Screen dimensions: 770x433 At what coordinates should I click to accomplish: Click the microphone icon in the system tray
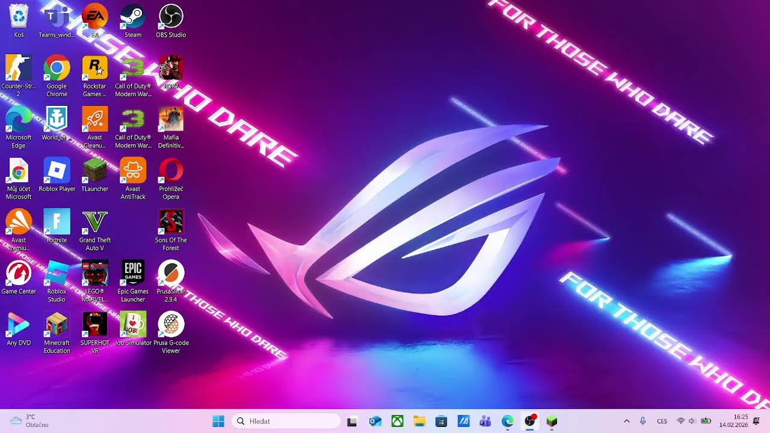coord(642,421)
